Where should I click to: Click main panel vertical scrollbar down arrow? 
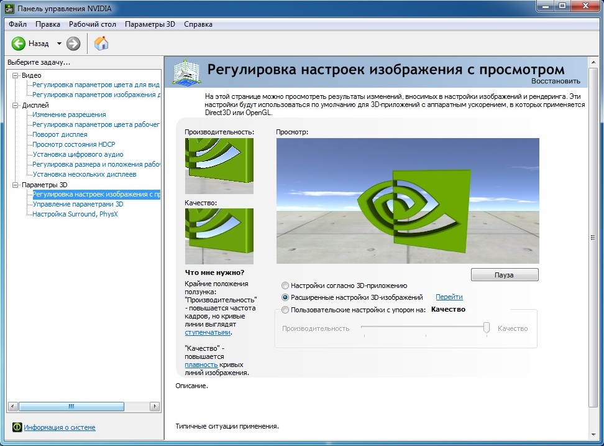click(593, 435)
